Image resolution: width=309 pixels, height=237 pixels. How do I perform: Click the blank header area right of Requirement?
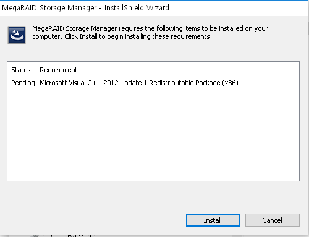(187, 70)
